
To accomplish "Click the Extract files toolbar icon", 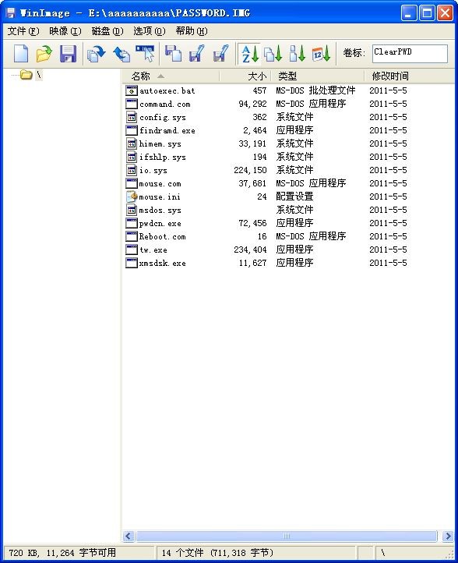I will click(196, 54).
